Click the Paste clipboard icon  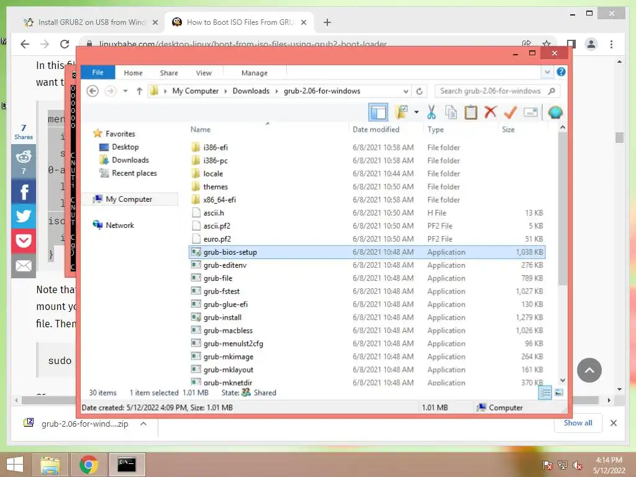click(x=471, y=112)
